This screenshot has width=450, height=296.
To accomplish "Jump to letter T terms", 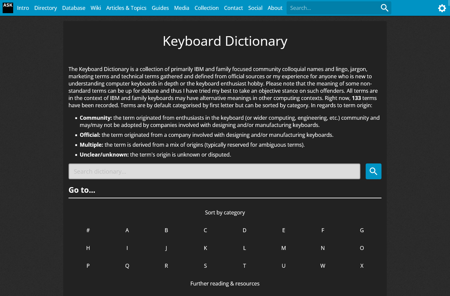I will click(x=244, y=266).
